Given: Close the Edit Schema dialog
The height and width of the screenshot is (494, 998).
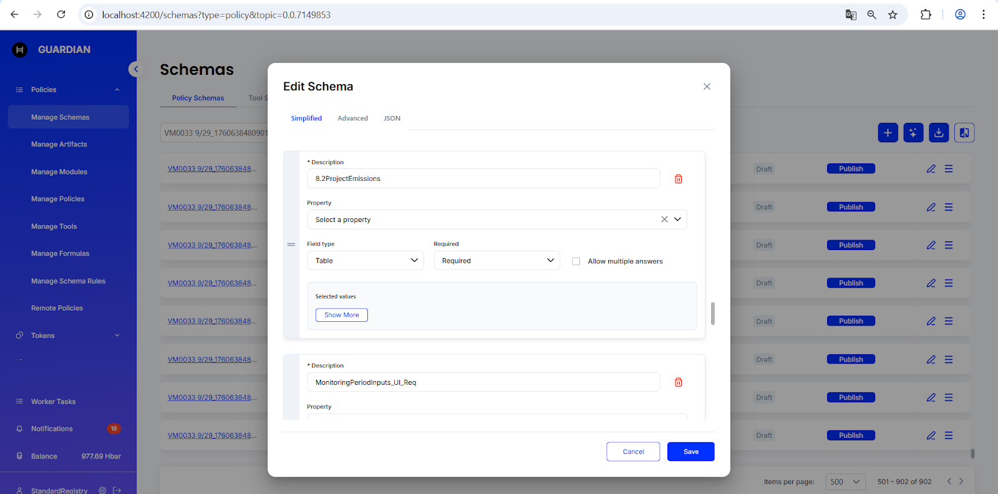Looking at the screenshot, I should click(707, 87).
